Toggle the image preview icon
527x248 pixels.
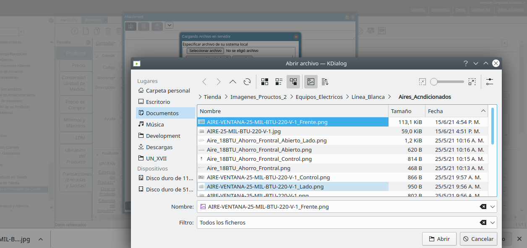coord(310,81)
